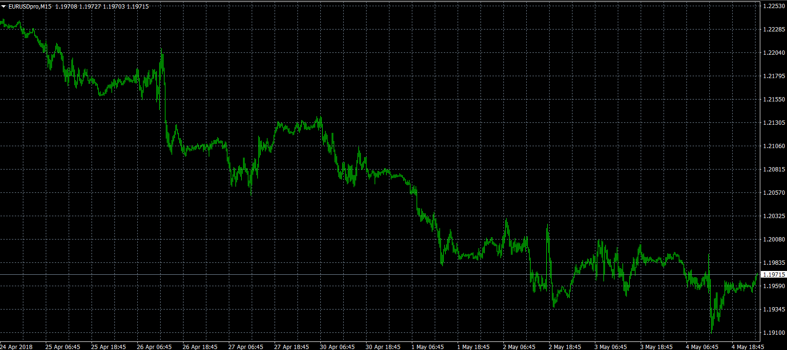
Task: Select the 1.19100 price level label
Action: point(774,333)
